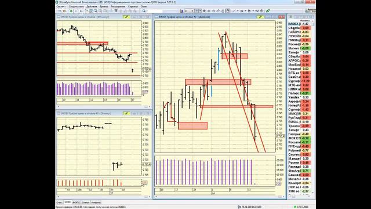Click the daily chart volume histogram panel

[215, 171]
